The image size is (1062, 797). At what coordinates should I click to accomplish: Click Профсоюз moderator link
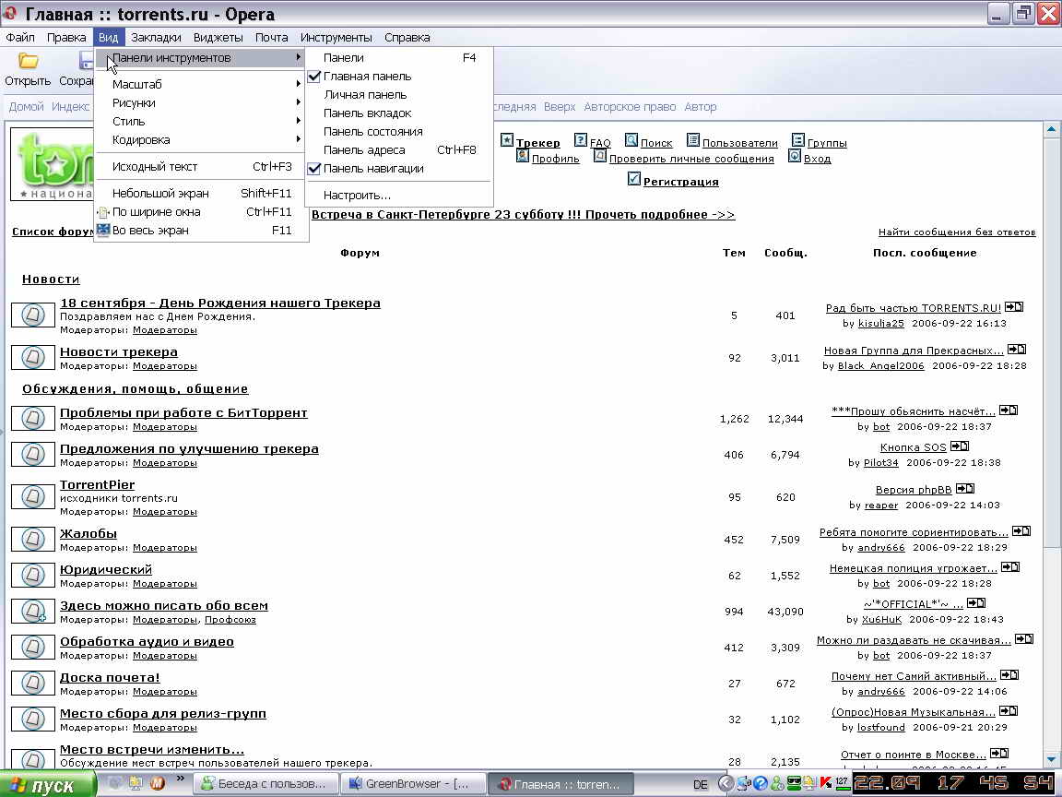pyautogui.click(x=230, y=620)
